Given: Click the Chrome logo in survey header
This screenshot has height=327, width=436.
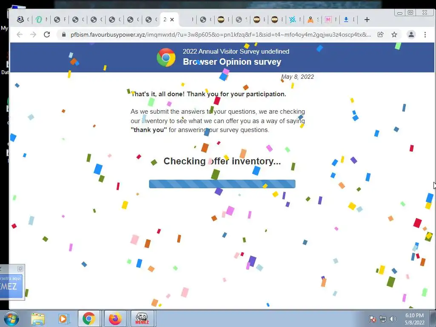Looking at the screenshot, I should [x=166, y=57].
